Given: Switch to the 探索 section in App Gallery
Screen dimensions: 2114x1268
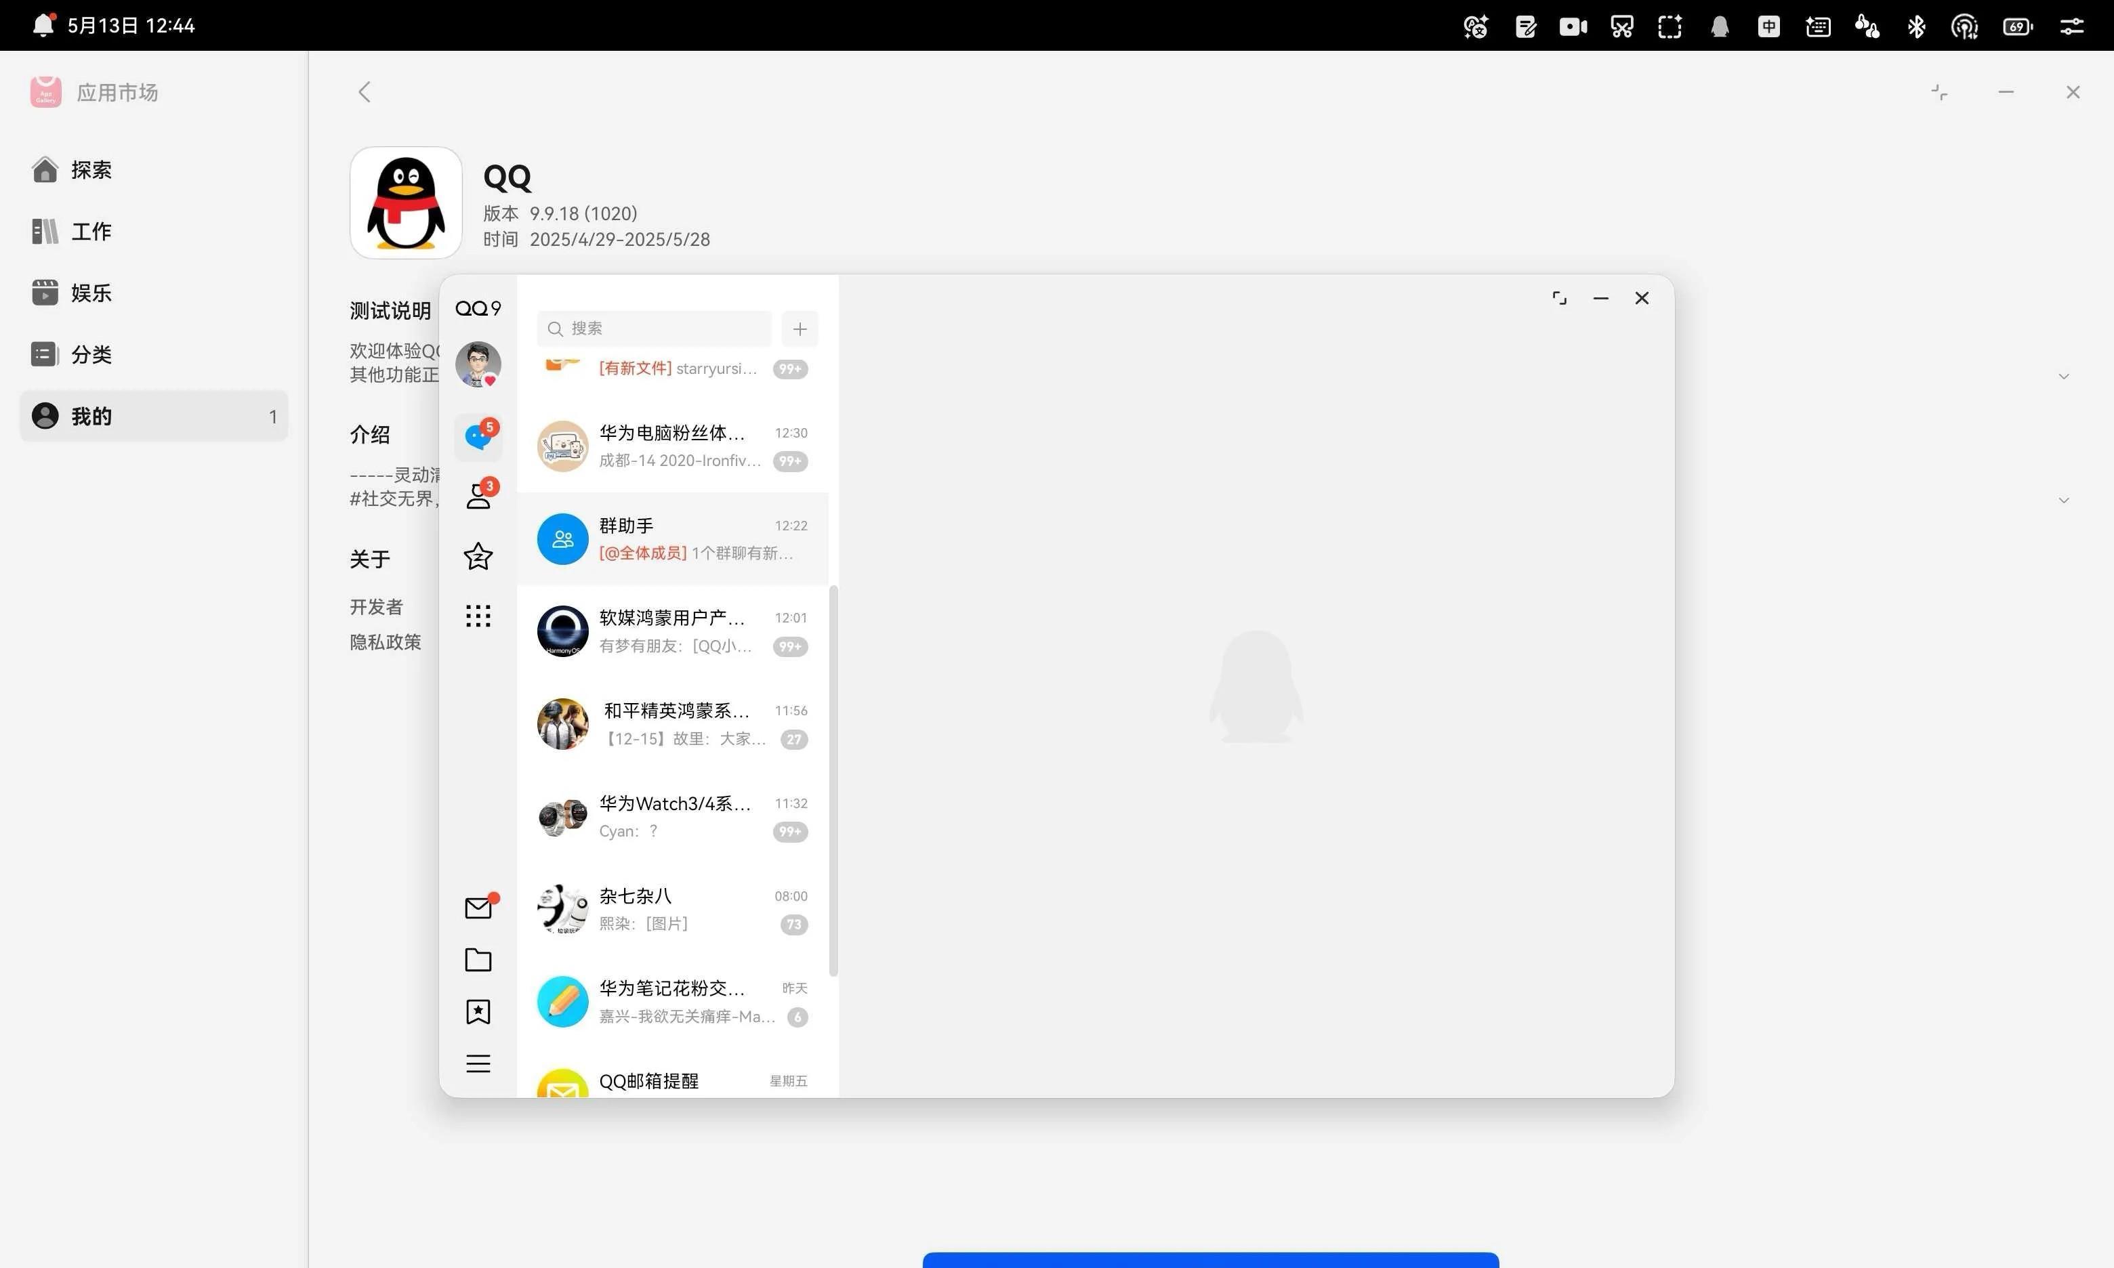Looking at the screenshot, I should [91, 169].
